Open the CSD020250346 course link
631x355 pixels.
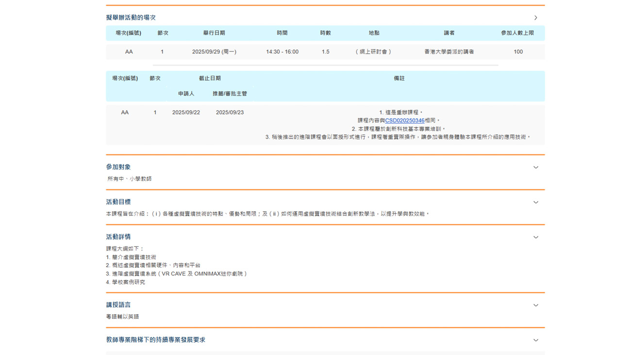[x=404, y=120]
